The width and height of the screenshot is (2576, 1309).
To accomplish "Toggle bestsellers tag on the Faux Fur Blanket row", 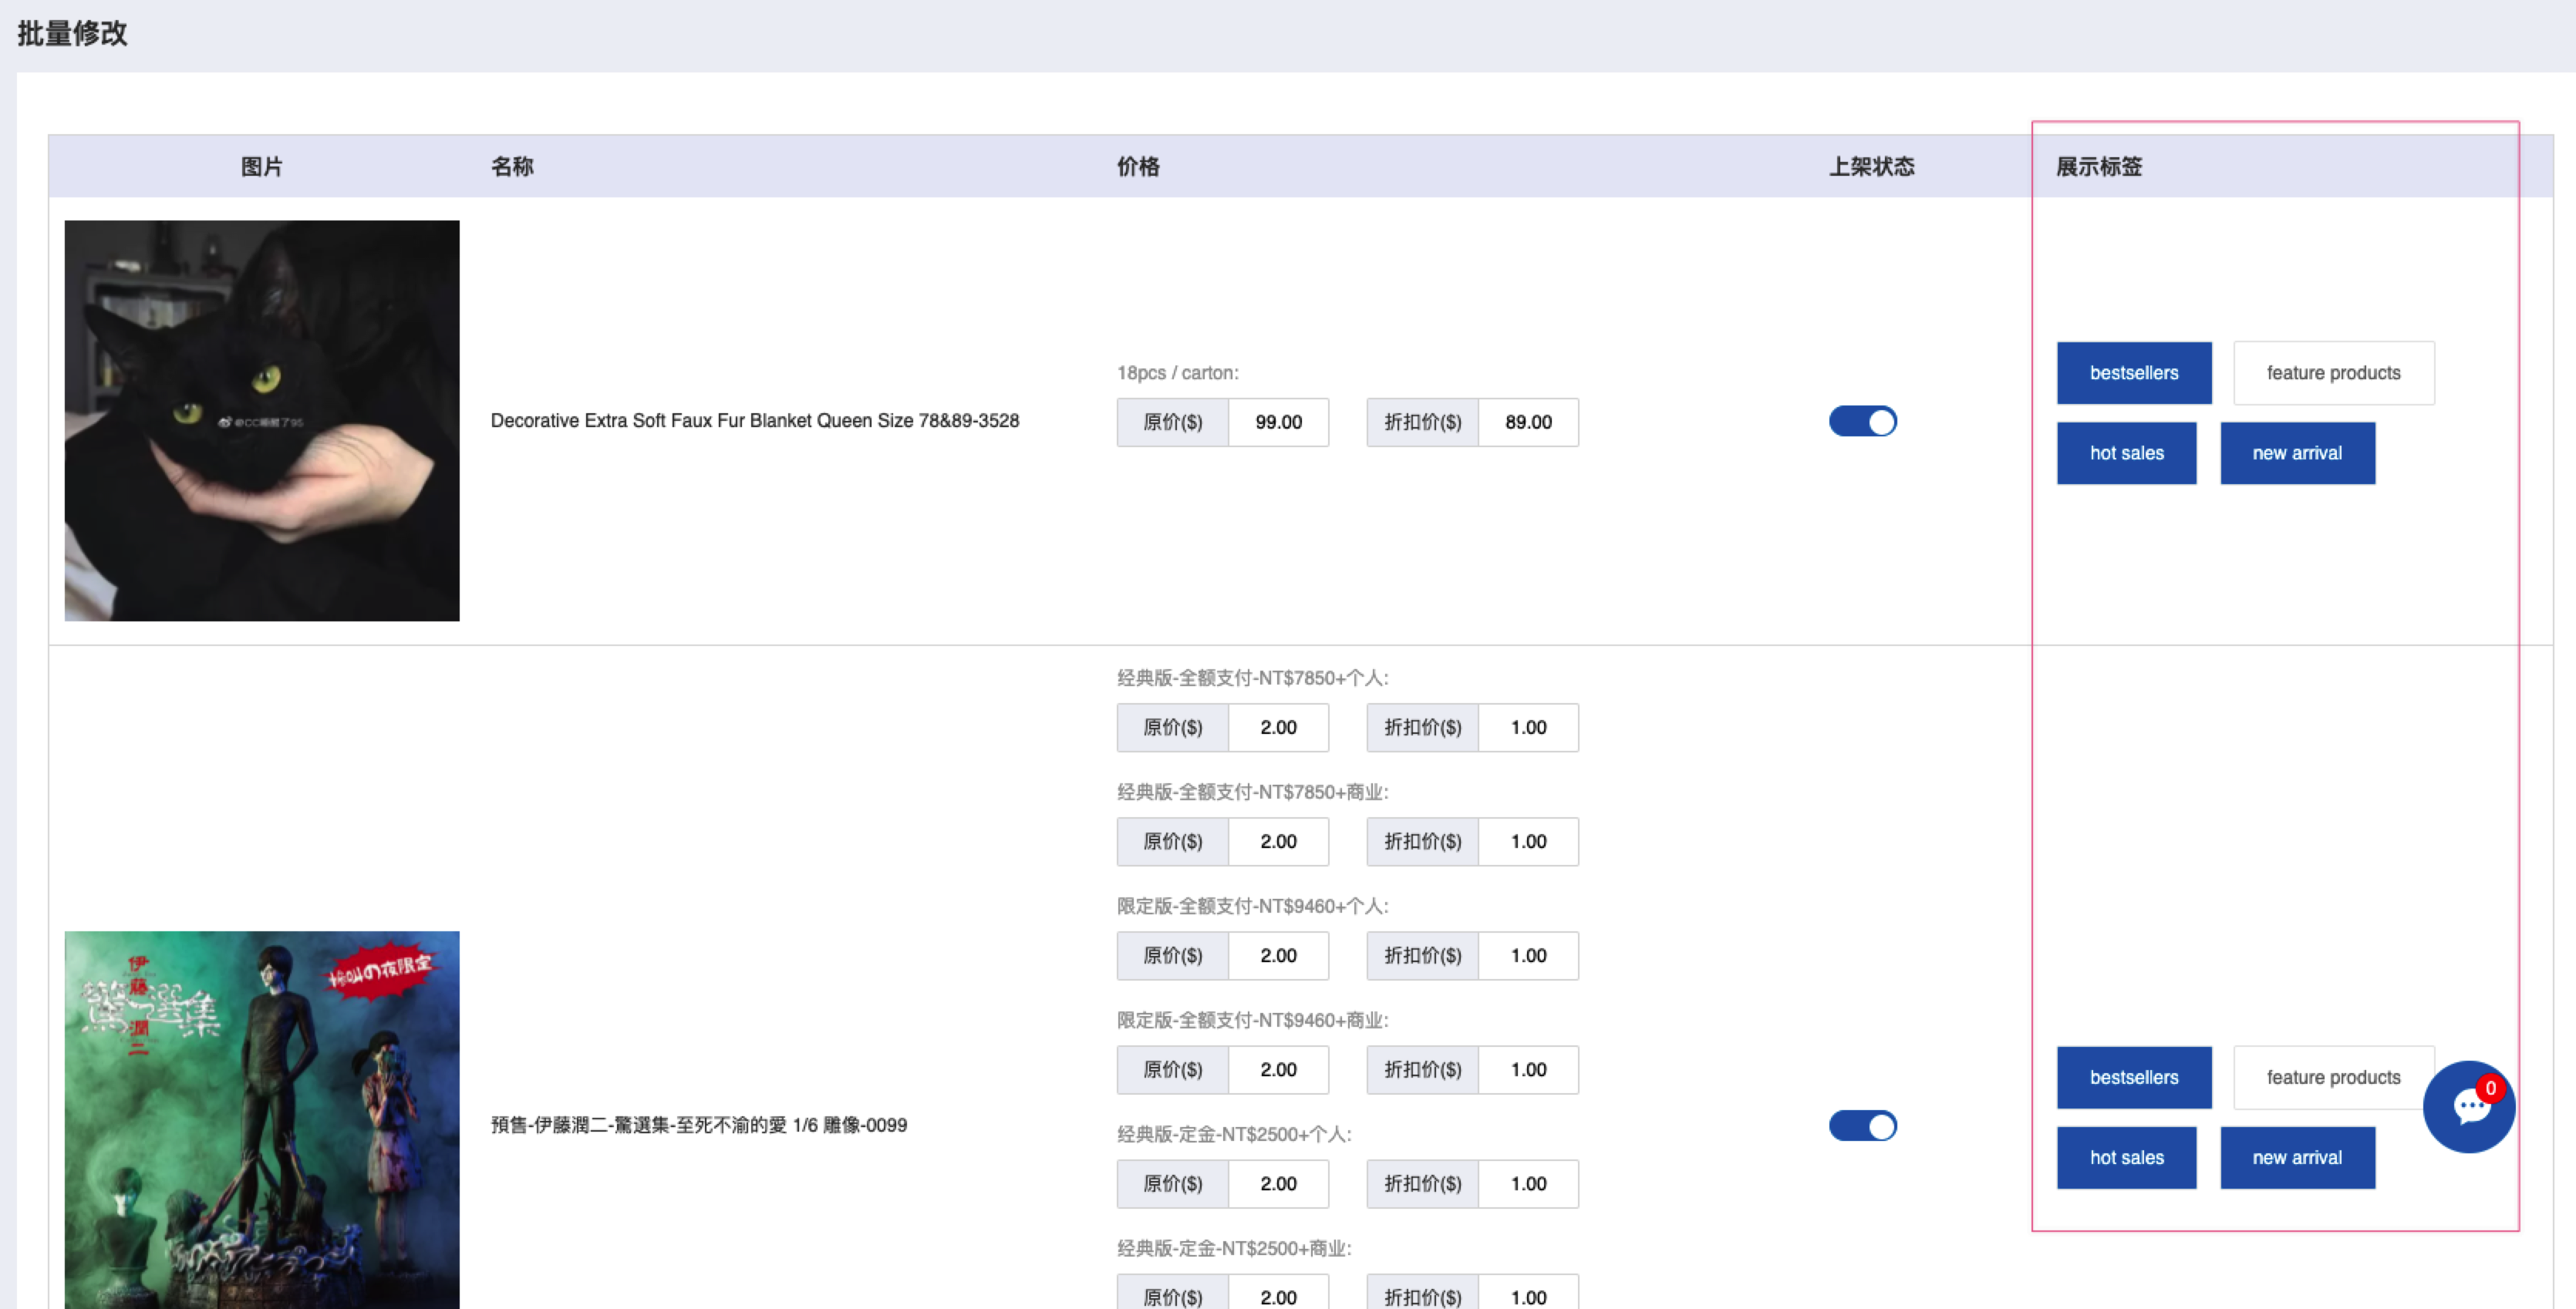I will coord(2134,372).
